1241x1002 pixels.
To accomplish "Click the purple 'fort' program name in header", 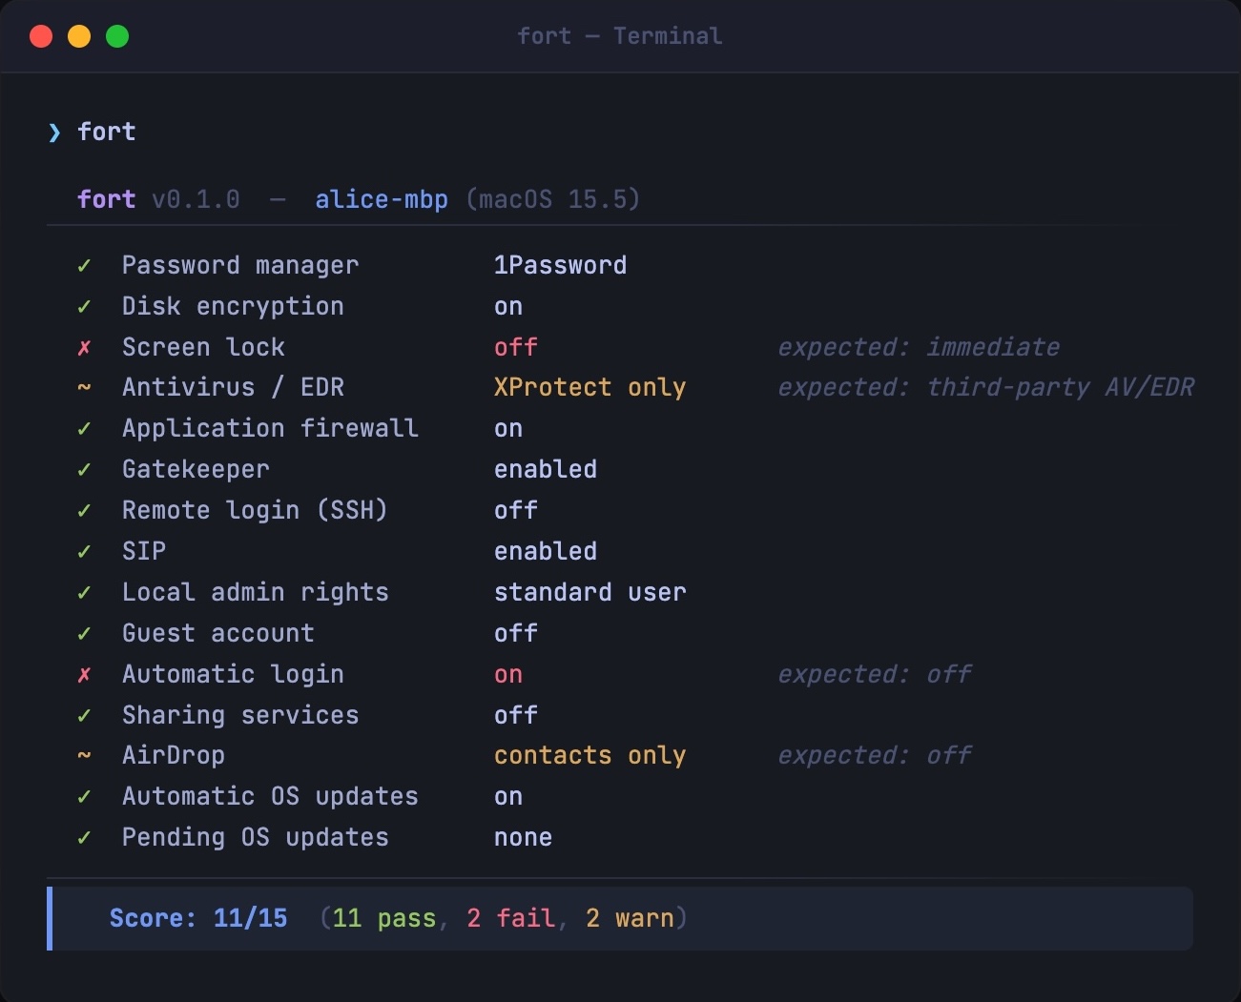I will [x=107, y=199].
